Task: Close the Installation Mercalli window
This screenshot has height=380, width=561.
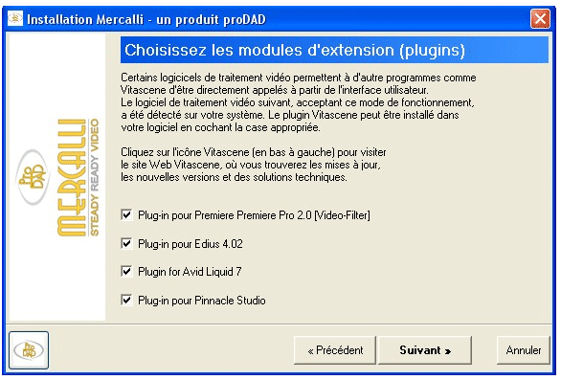Action: tap(540, 18)
